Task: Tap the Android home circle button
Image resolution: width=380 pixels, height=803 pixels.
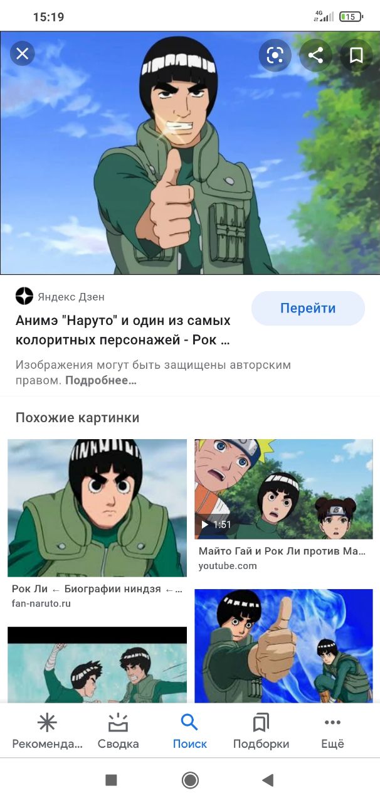Action: (190, 780)
